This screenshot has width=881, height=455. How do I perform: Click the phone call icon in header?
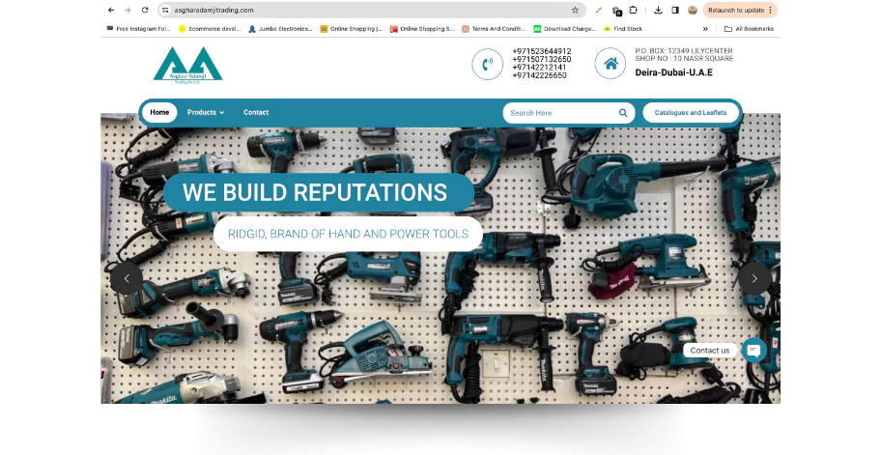pyautogui.click(x=487, y=65)
